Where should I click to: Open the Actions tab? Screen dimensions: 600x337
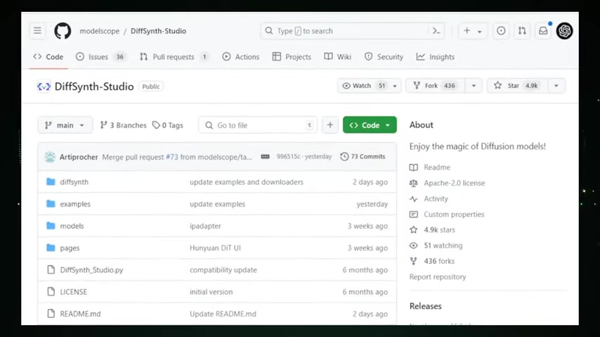(241, 57)
